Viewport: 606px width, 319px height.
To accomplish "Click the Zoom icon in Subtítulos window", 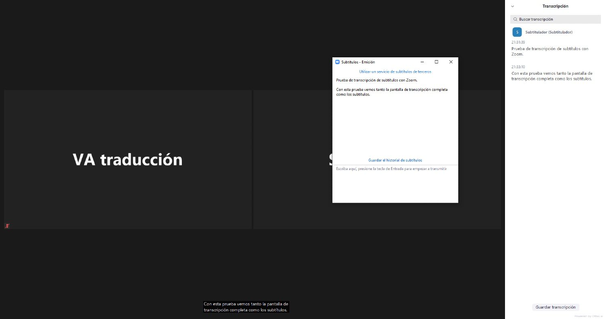I will click(x=337, y=62).
